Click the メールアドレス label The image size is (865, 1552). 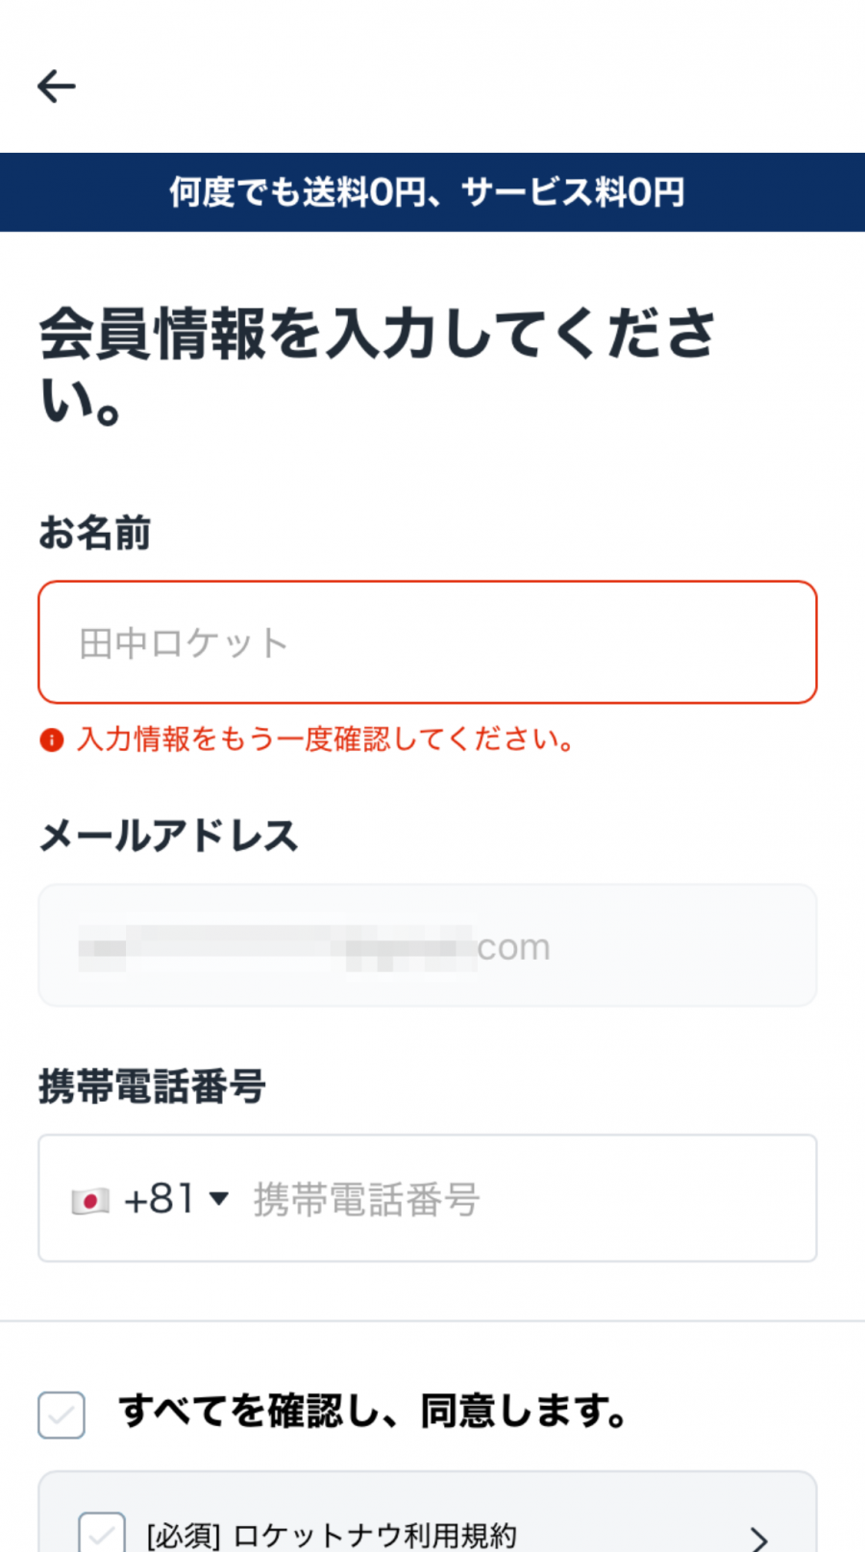click(x=169, y=835)
